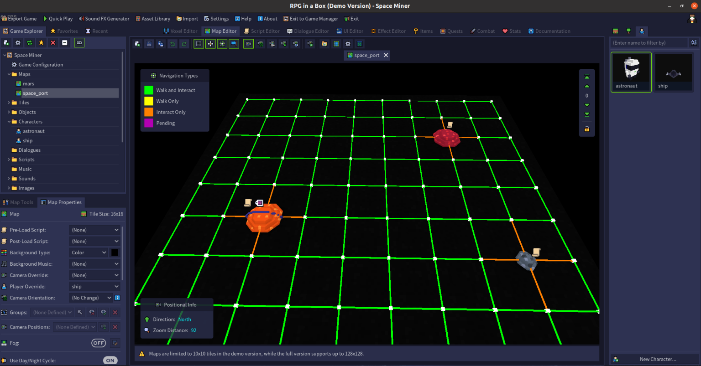Viewport: 701px width, 366px height.
Task: Select the ship character thumbnail
Action: click(673, 72)
